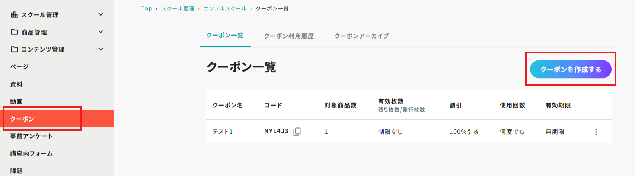This screenshot has width=635, height=176.
Task: Go to Top via breadcrumb
Action: [147, 9]
